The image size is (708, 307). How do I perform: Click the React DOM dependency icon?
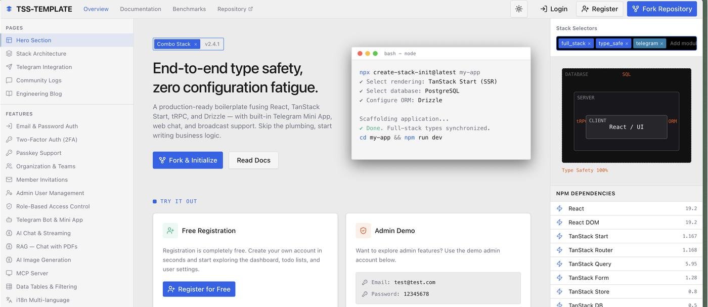[x=559, y=223]
